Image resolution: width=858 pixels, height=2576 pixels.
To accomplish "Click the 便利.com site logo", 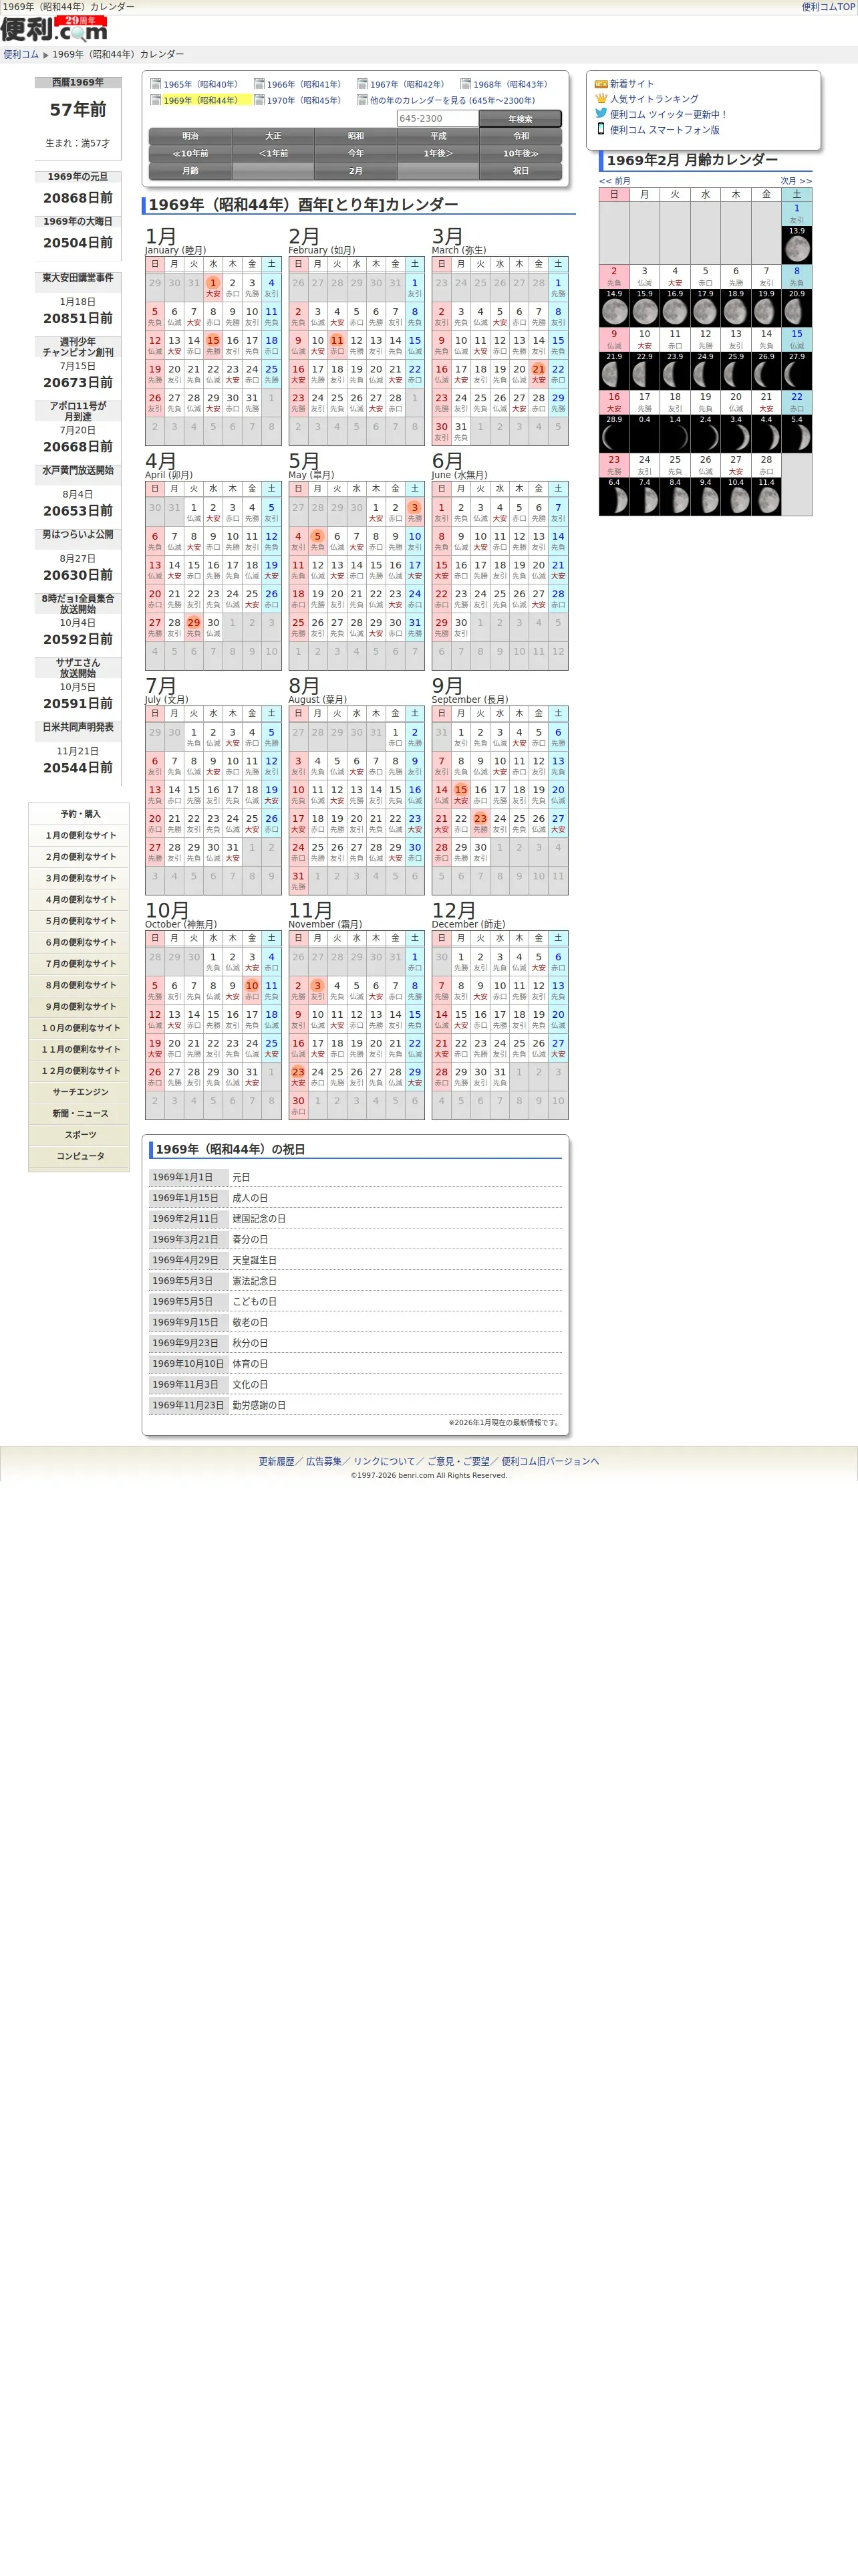I will (x=54, y=28).
